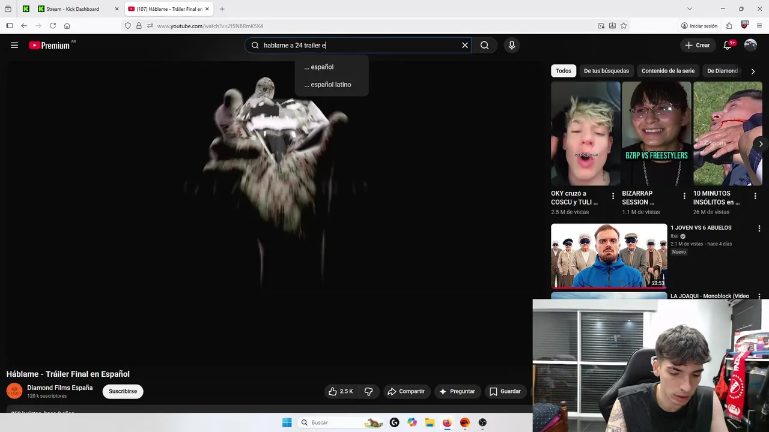
Task: Open the '1 JOVEN VS 6 ABUELOS' title
Action: tap(701, 228)
